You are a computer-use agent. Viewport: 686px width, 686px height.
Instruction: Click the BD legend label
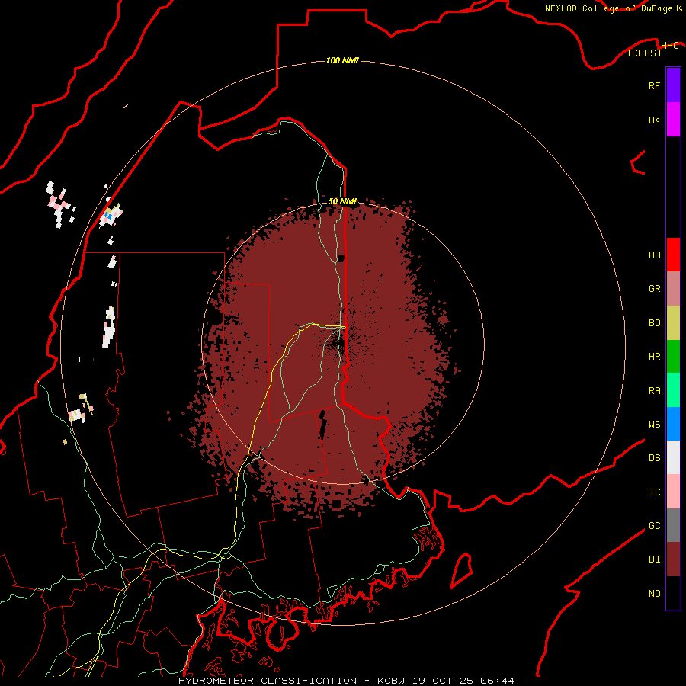click(x=654, y=323)
